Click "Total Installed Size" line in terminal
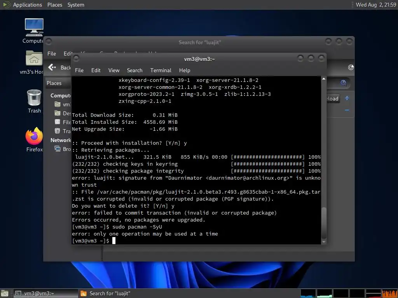The image size is (398, 298). (x=125, y=122)
